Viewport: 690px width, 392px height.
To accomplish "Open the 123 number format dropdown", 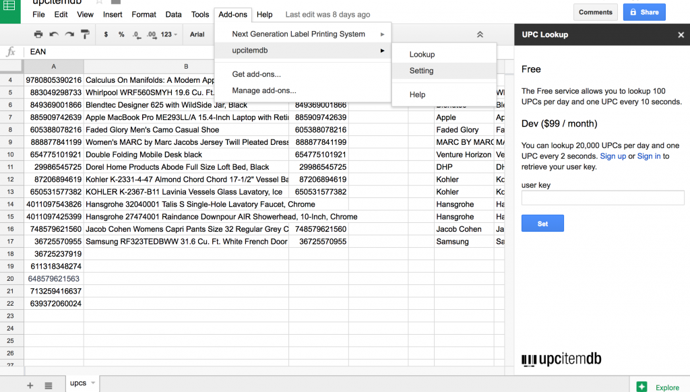I will point(169,34).
